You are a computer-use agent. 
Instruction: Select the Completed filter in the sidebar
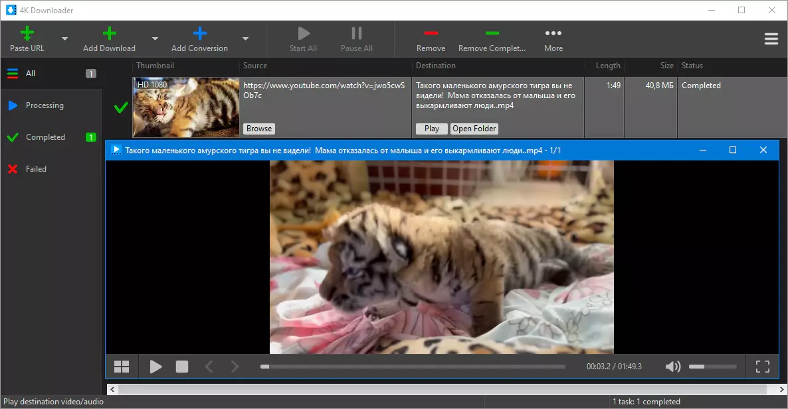45,137
